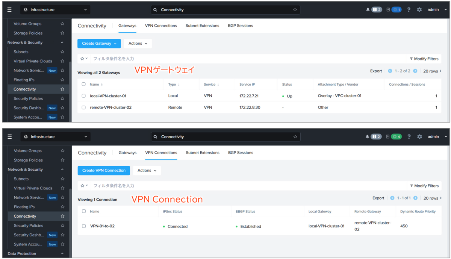Viewport: 451px width, 259px height.
Task: Favorite Security Policies in the Gateways page sidebar
Action: pos(62,98)
